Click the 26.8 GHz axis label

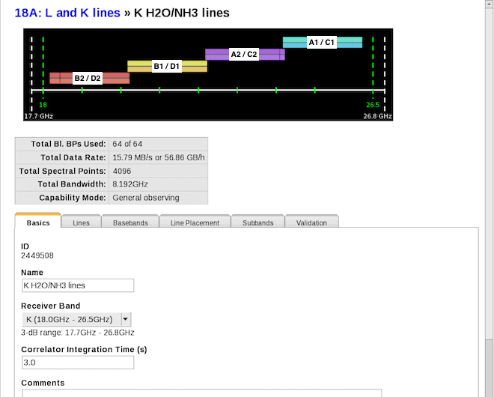(x=377, y=116)
